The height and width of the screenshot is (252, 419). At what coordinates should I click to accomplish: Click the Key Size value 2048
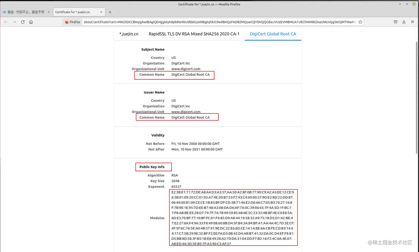point(175,181)
